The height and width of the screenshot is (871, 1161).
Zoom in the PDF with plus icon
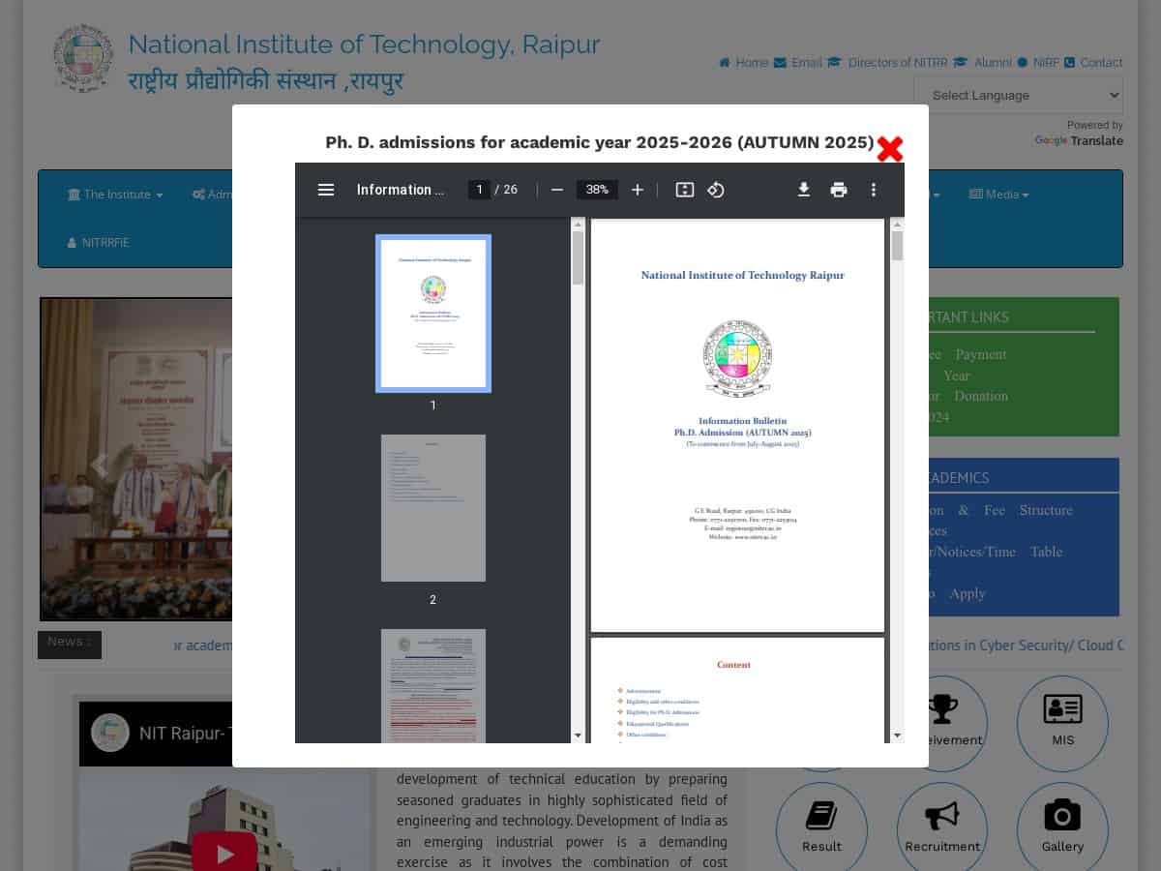(x=638, y=190)
